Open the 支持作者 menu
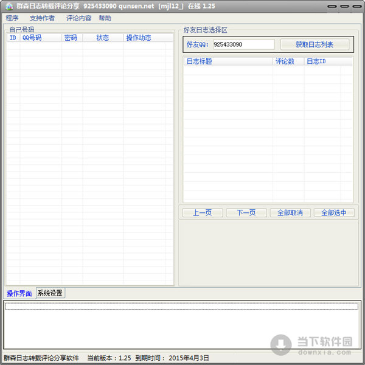 (42, 18)
